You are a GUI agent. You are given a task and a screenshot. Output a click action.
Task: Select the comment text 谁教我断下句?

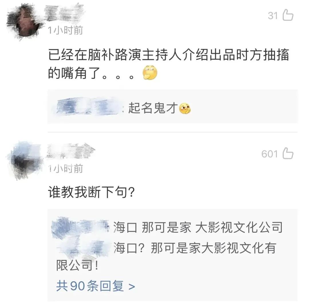[92, 192]
